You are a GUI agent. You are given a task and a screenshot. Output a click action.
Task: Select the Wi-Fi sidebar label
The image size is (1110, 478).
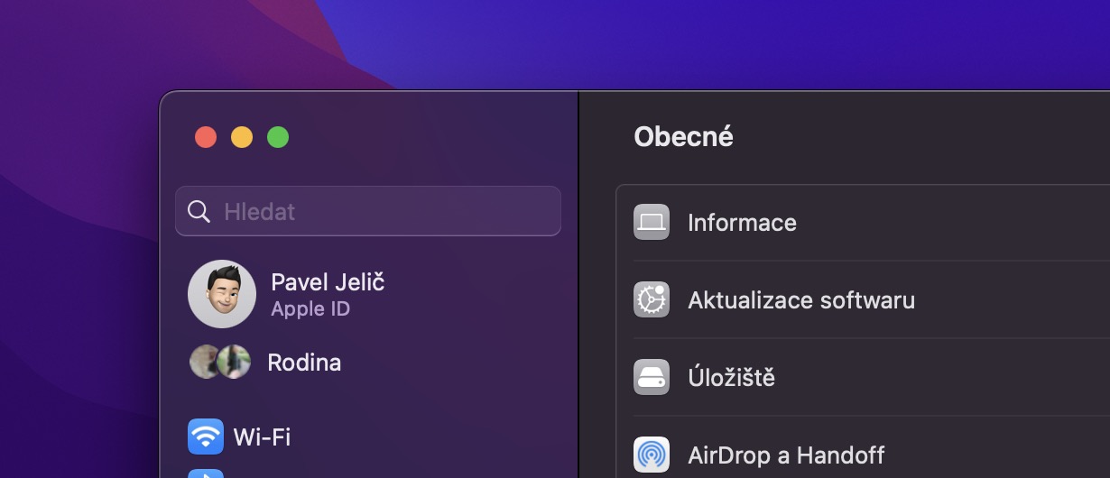(x=262, y=437)
